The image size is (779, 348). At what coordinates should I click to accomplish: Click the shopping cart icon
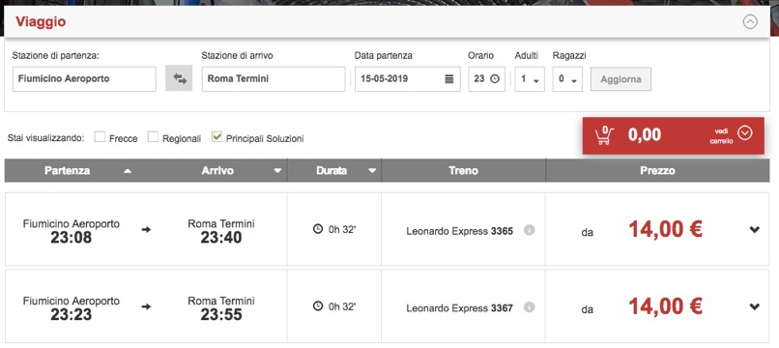pyautogui.click(x=604, y=135)
